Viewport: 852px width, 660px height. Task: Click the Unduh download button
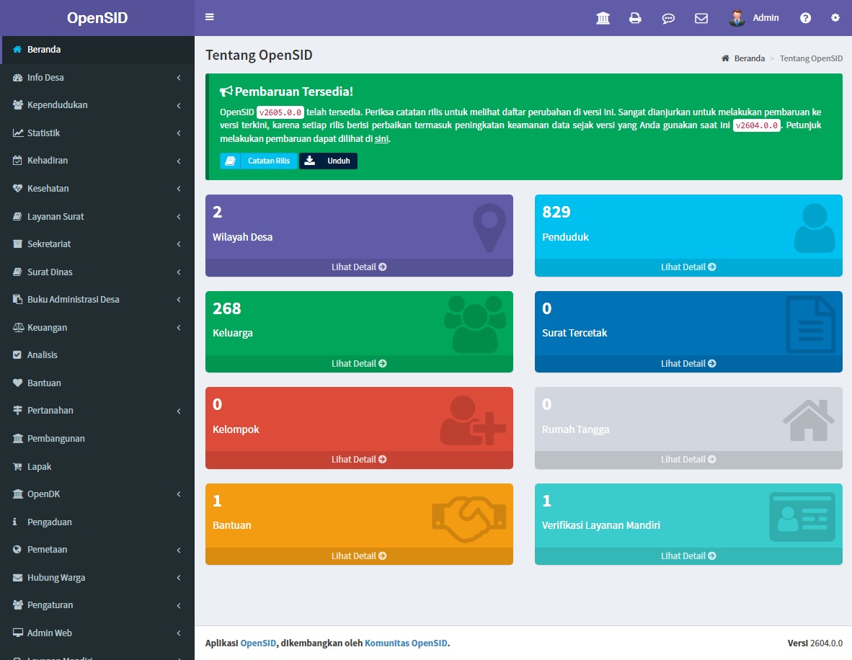tap(328, 161)
